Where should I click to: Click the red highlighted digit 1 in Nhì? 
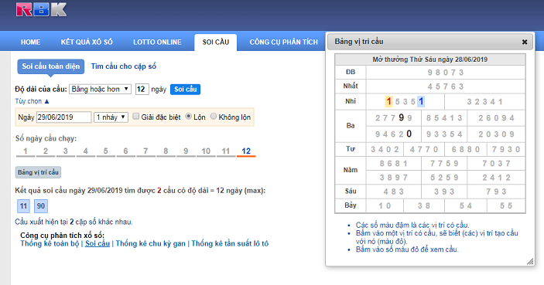(x=389, y=101)
